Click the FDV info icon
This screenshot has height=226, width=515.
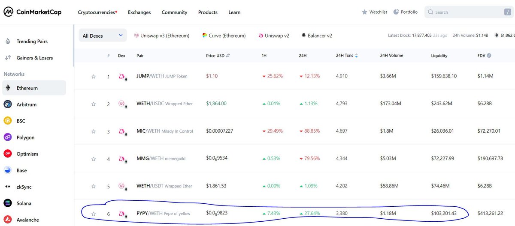tap(489, 56)
